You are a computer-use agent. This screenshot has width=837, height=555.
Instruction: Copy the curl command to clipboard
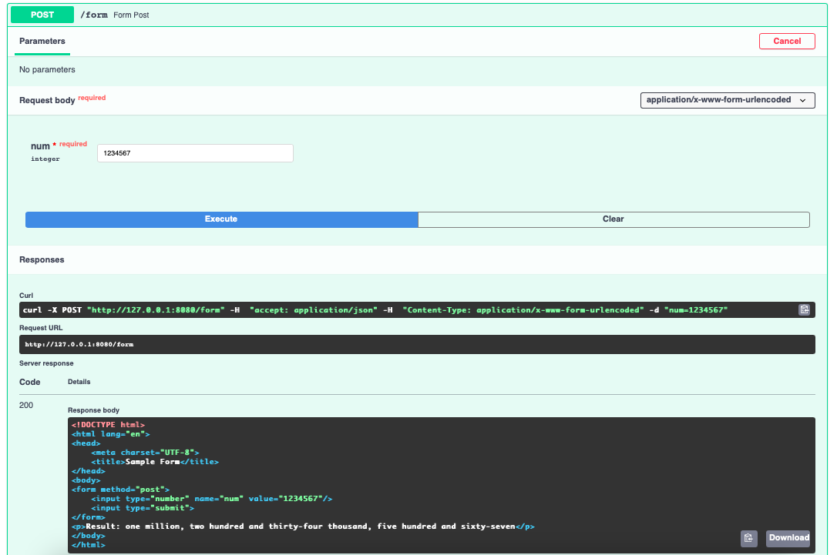pyautogui.click(x=804, y=309)
